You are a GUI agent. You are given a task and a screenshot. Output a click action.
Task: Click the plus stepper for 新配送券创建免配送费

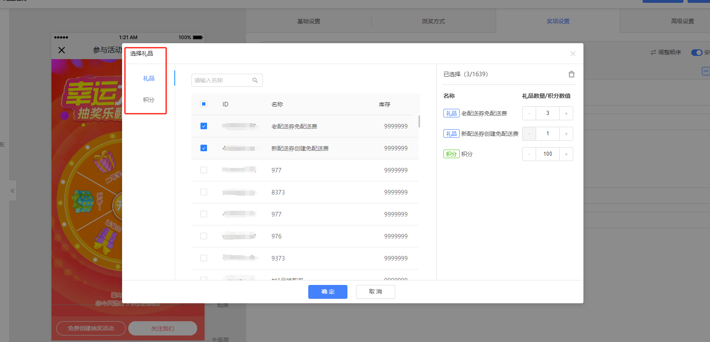[566, 134]
